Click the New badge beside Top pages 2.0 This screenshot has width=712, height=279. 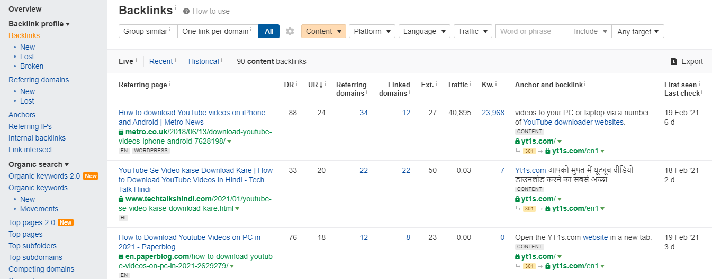(66, 222)
